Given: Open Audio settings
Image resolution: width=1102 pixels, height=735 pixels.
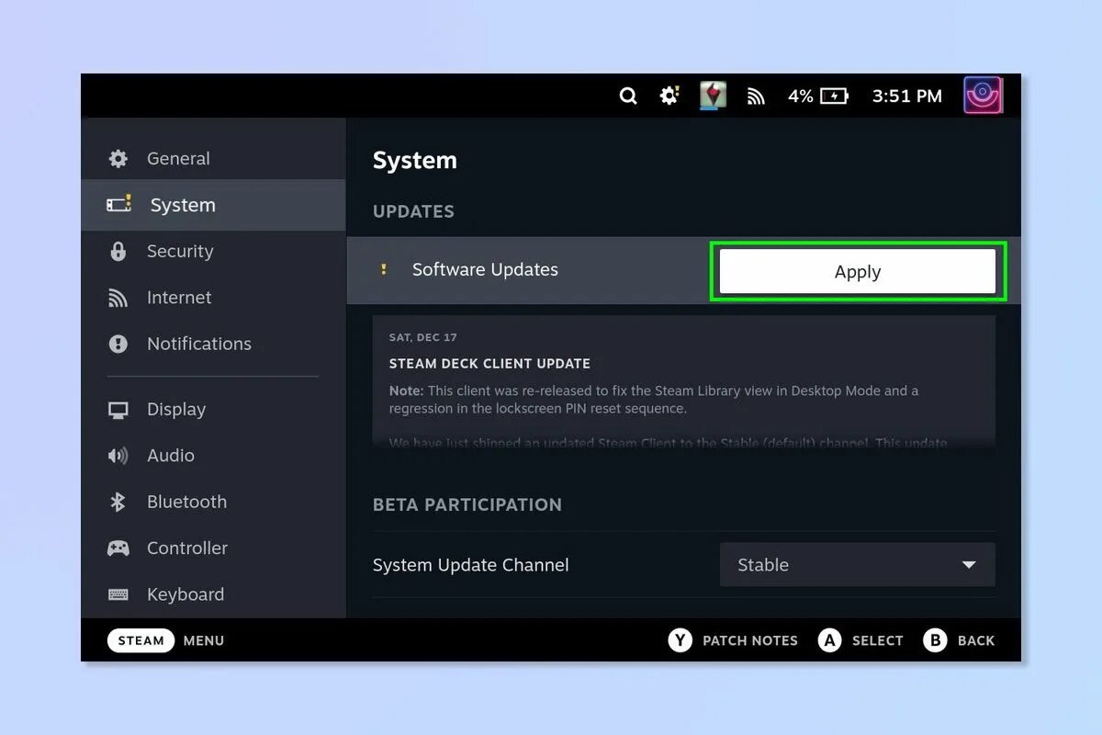Looking at the screenshot, I should point(213,456).
